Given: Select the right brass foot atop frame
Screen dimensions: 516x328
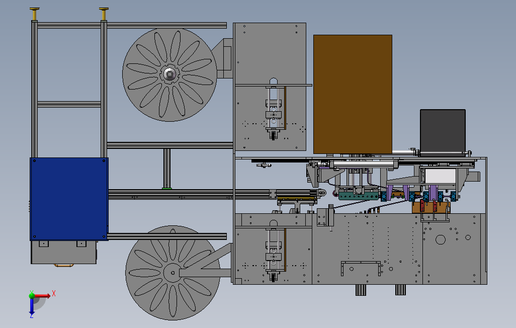Looking at the screenshot, I should tap(104, 14).
